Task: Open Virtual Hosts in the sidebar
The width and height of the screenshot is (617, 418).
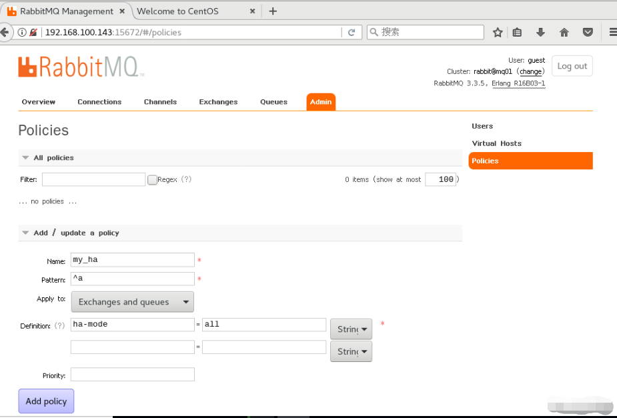Action: point(496,143)
